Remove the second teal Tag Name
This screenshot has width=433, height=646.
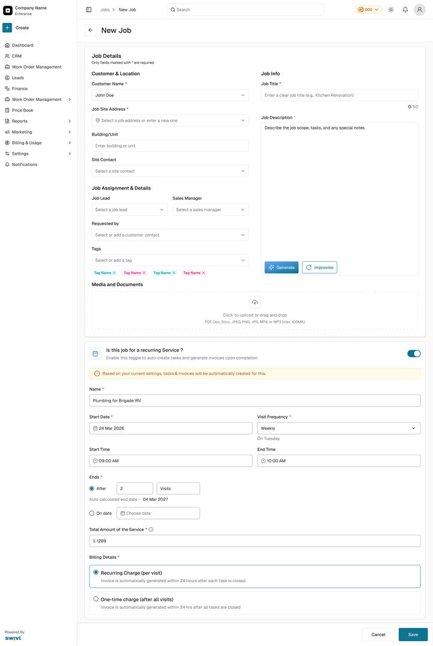[174, 273]
